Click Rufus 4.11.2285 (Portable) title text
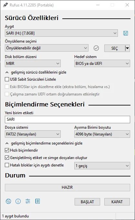 [x=32, y=5]
